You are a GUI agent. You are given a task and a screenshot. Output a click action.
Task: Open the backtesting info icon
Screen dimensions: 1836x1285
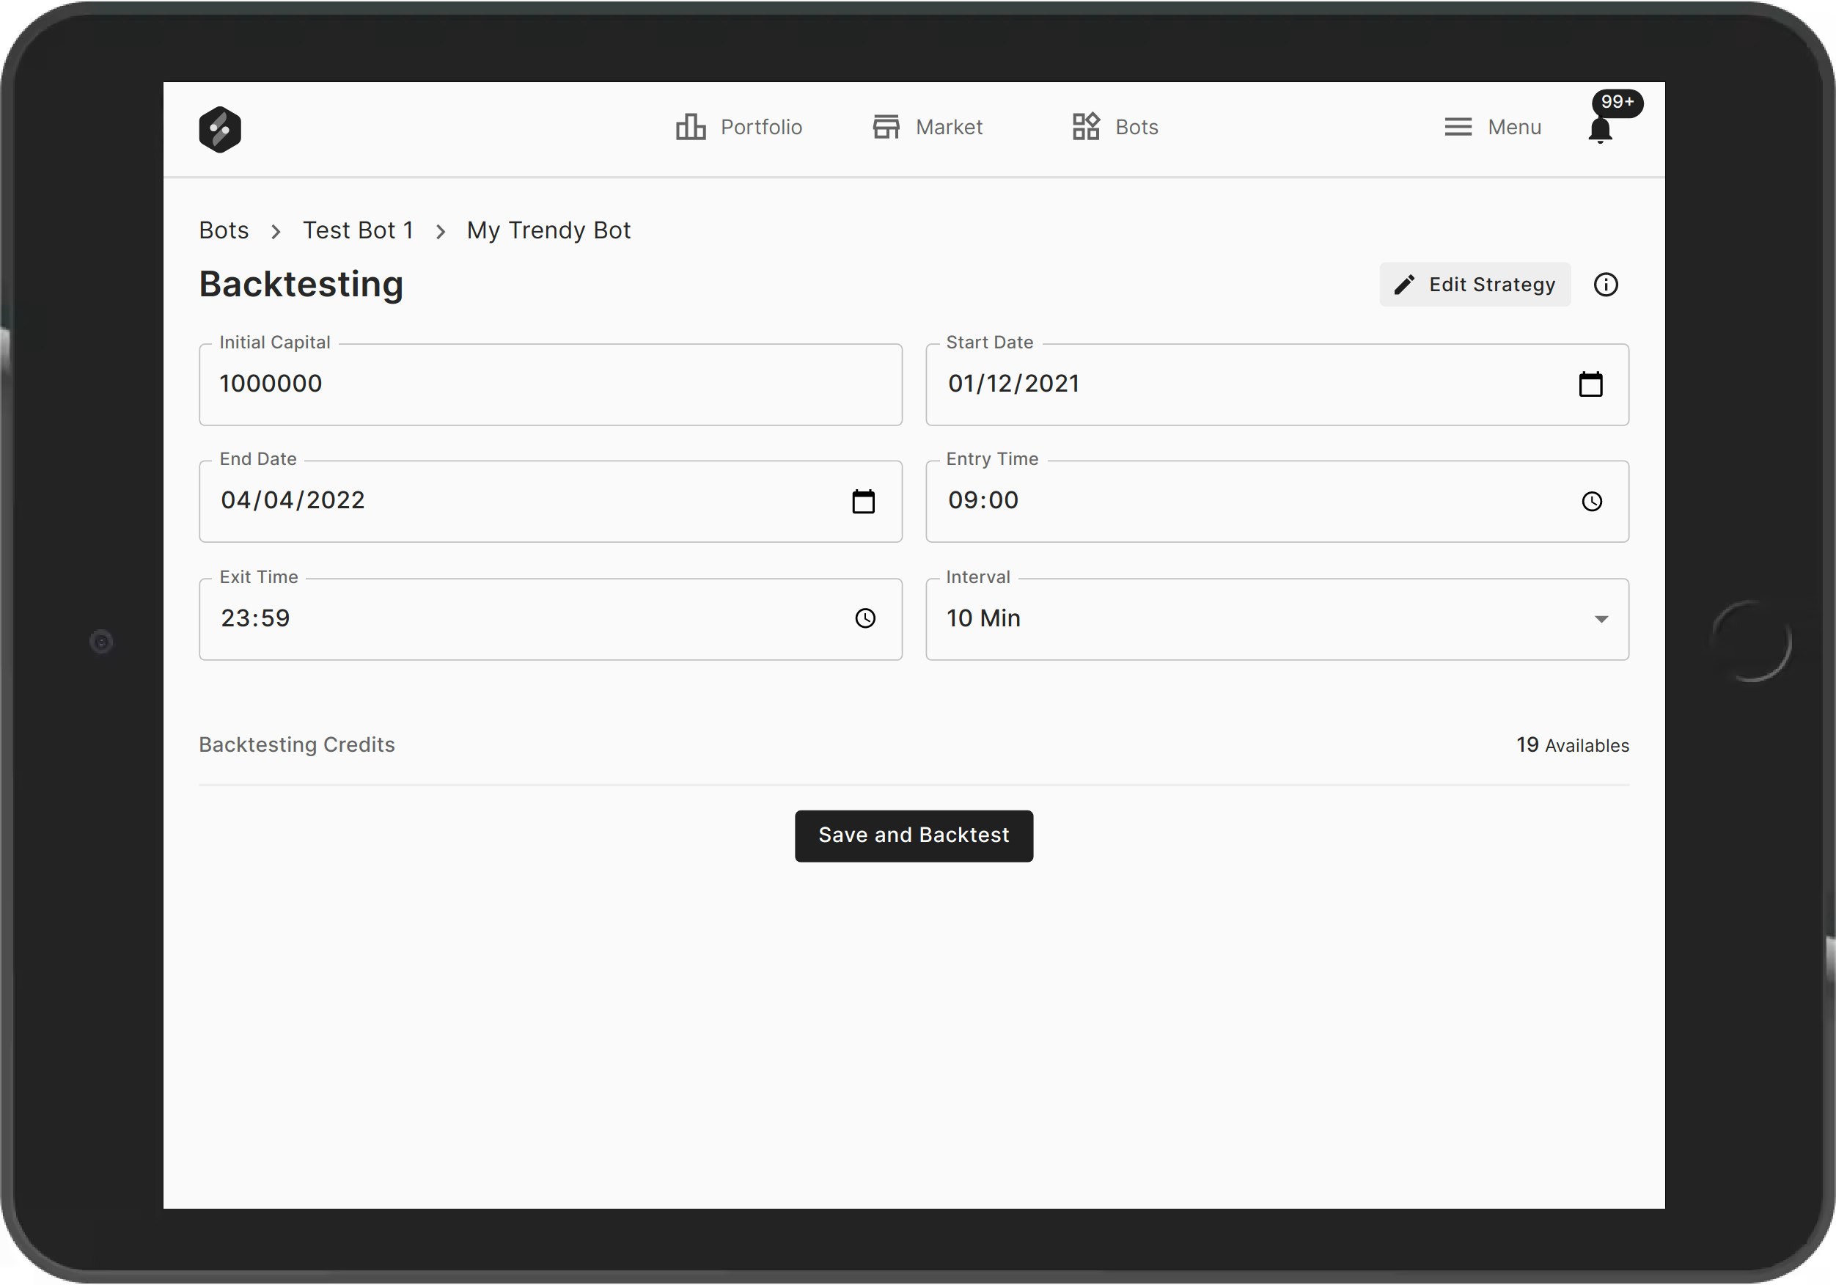1606,285
